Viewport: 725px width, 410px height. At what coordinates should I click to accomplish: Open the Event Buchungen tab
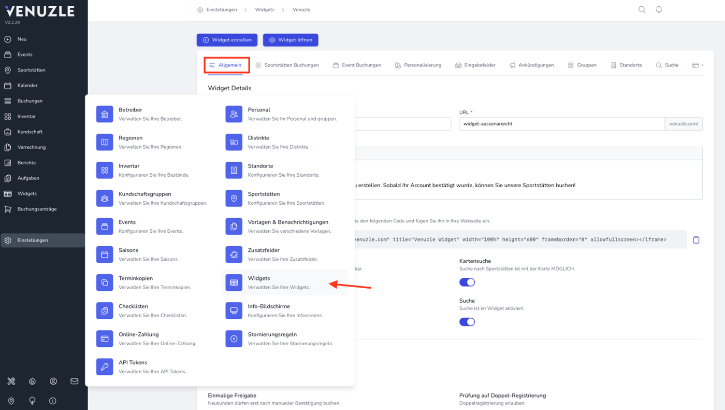[x=357, y=65]
